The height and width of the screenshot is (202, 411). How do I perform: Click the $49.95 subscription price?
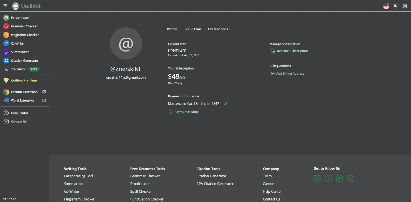tap(176, 77)
